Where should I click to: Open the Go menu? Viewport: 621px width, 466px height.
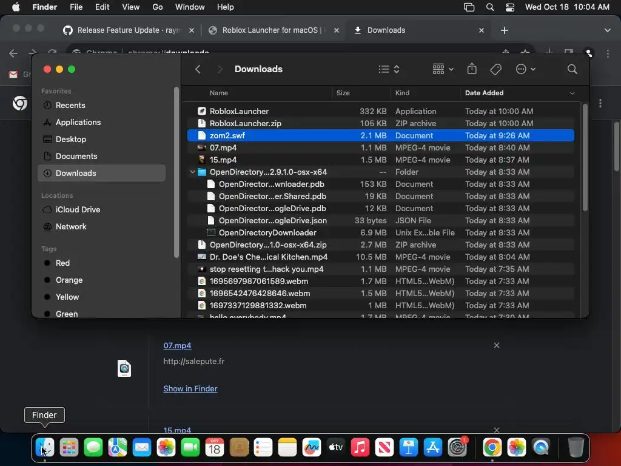tap(158, 7)
